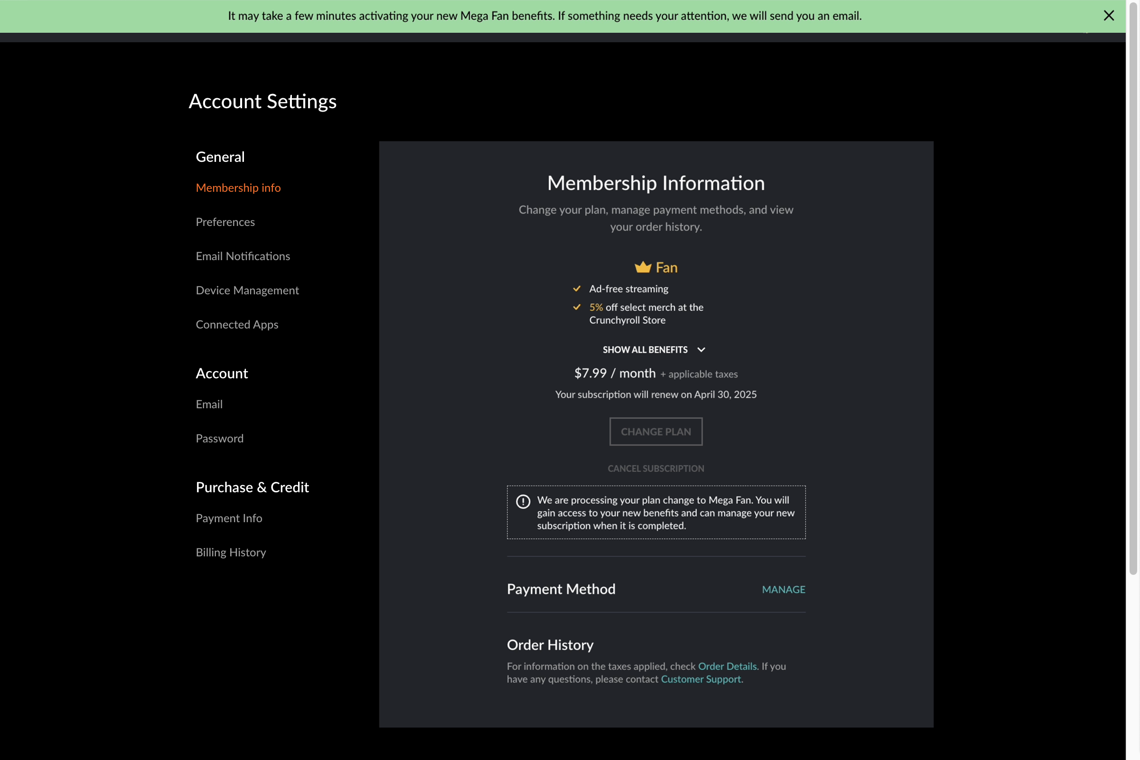Open Payment Info

tap(229, 517)
